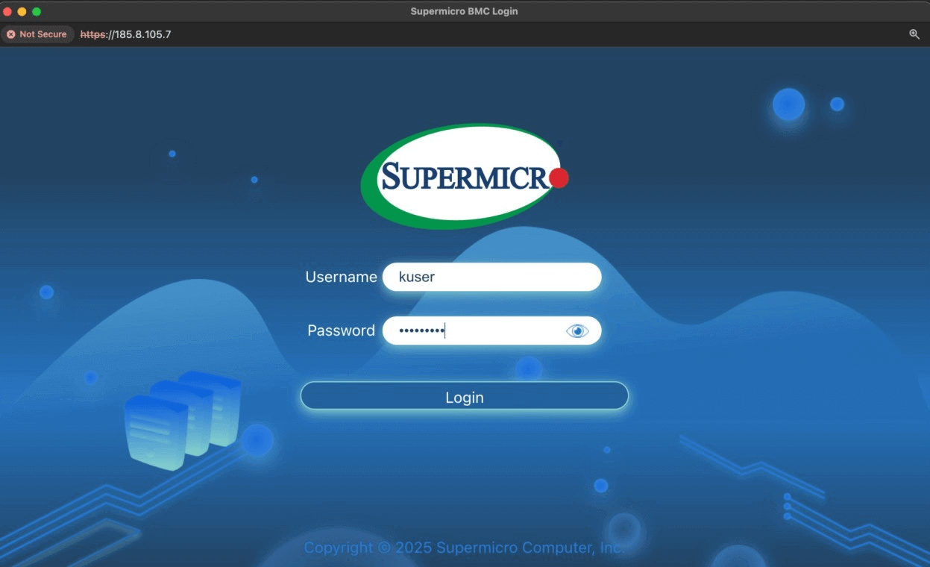Click the red X icon beside Not Secure
The width and height of the screenshot is (930, 567).
tap(11, 34)
